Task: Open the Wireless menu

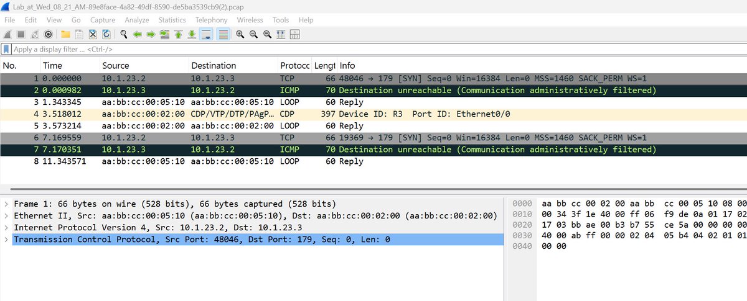Action: tap(250, 20)
